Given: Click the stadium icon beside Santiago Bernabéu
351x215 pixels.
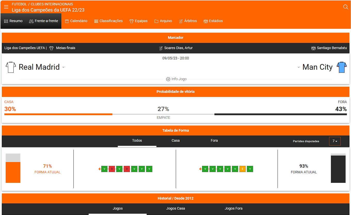Looking at the screenshot, I should (x=313, y=48).
